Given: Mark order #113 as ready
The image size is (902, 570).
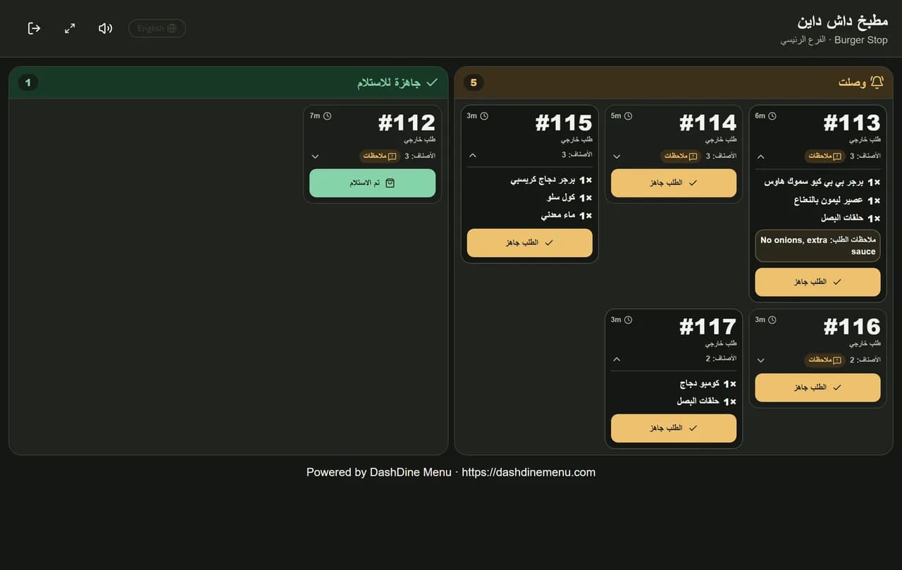Looking at the screenshot, I should 817,282.
